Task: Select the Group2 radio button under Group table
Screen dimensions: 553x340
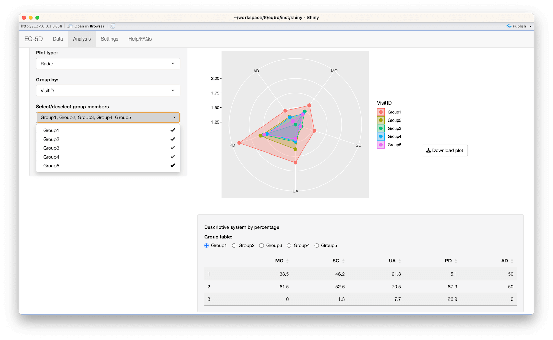Action: [234, 245]
